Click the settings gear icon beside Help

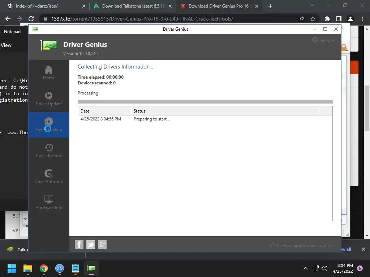pyautogui.click(x=315, y=40)
